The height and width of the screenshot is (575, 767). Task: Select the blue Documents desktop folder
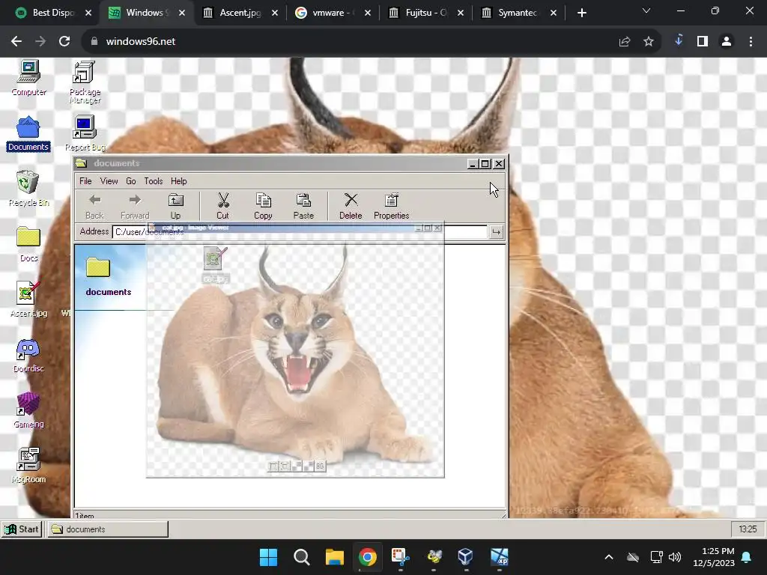point(28,134)
